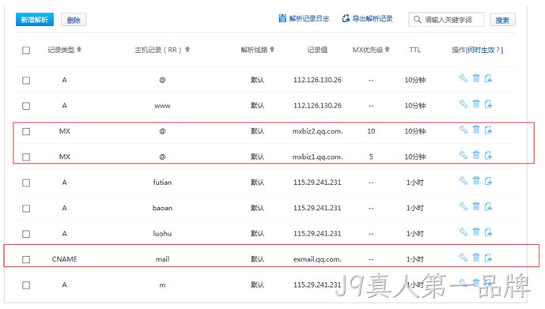Delete the A record for host @

tap(476, 78)
